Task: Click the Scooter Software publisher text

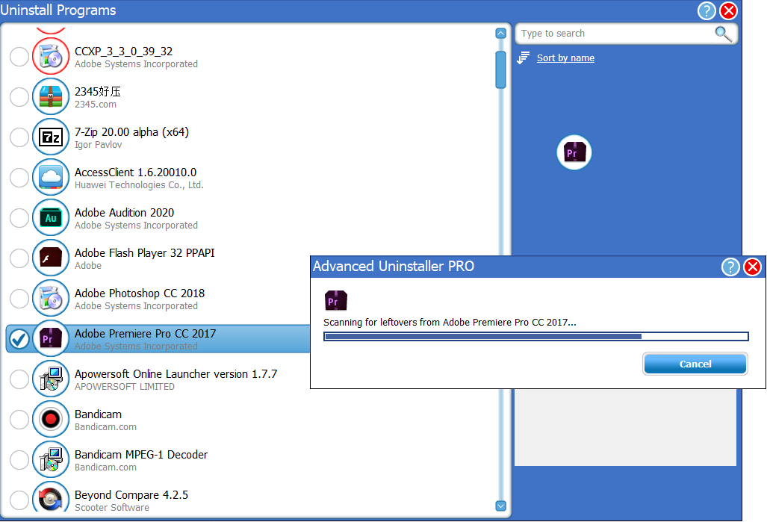Action: pyautogui.click(x=112, y=508)
